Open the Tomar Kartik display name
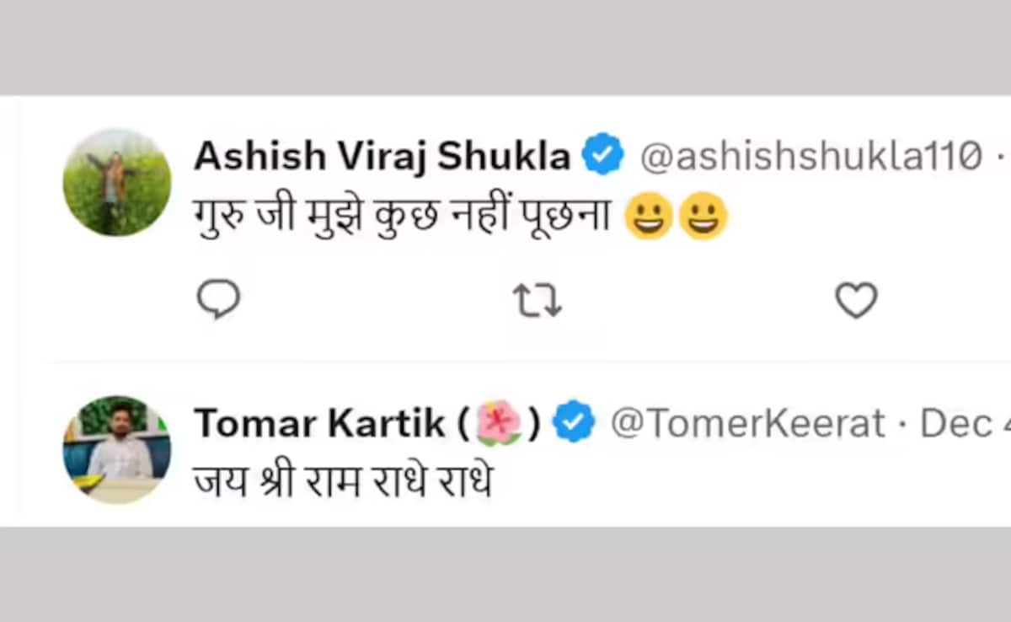Screen dimensions: 1011x622 point(318,423)
